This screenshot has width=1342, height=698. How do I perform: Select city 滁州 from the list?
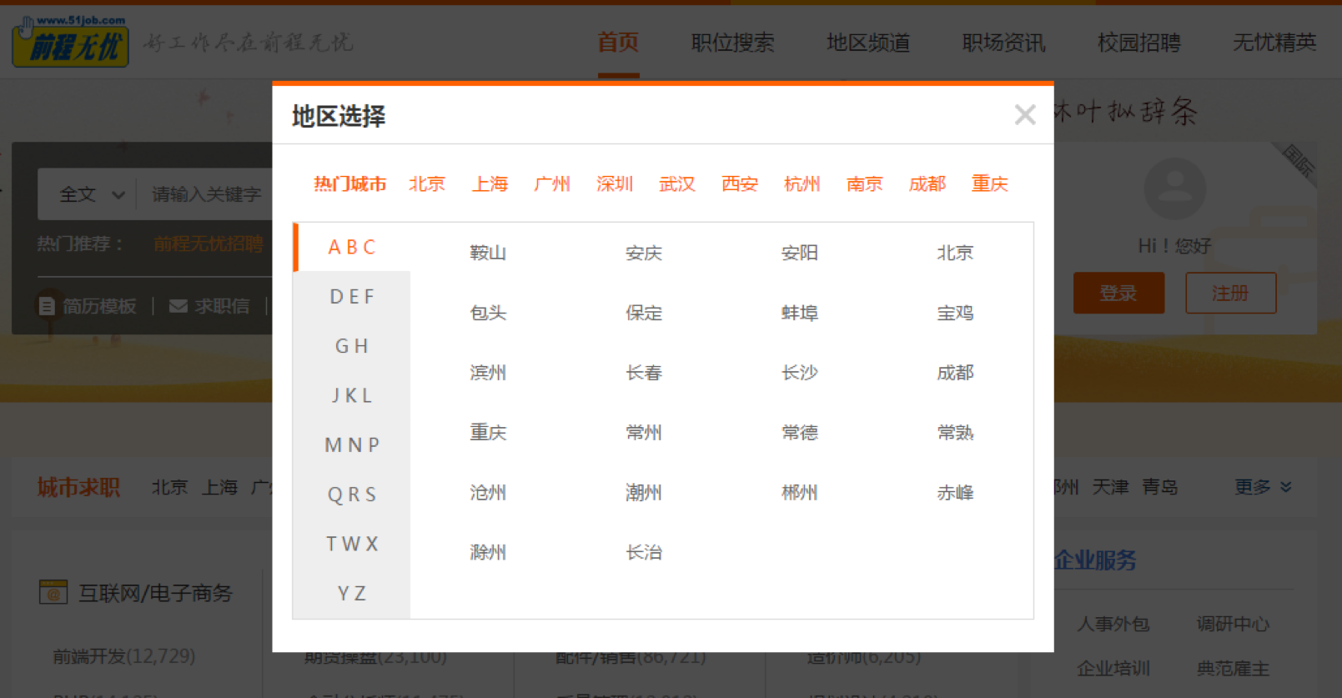pyautogui.click(x=488, y=552)
